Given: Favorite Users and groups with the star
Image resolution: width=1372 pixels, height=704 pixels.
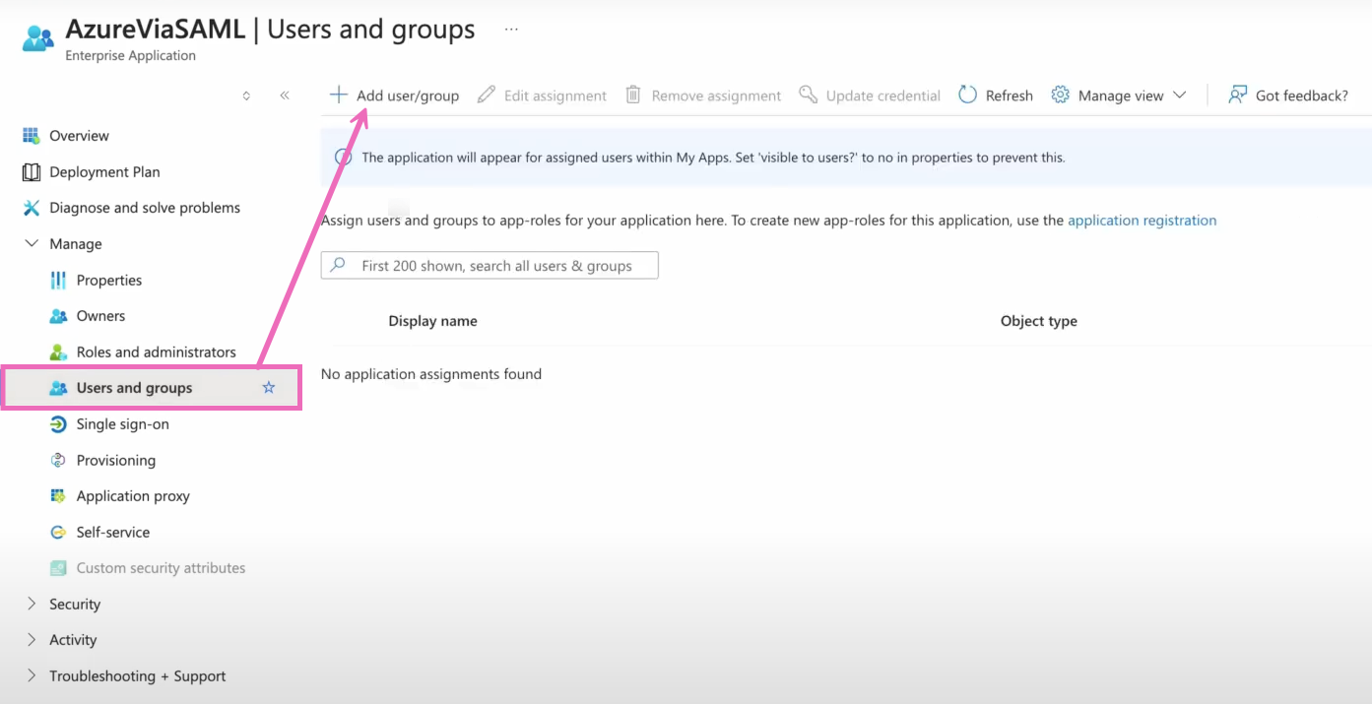Looking at the screenshot, I should (268, 388).
